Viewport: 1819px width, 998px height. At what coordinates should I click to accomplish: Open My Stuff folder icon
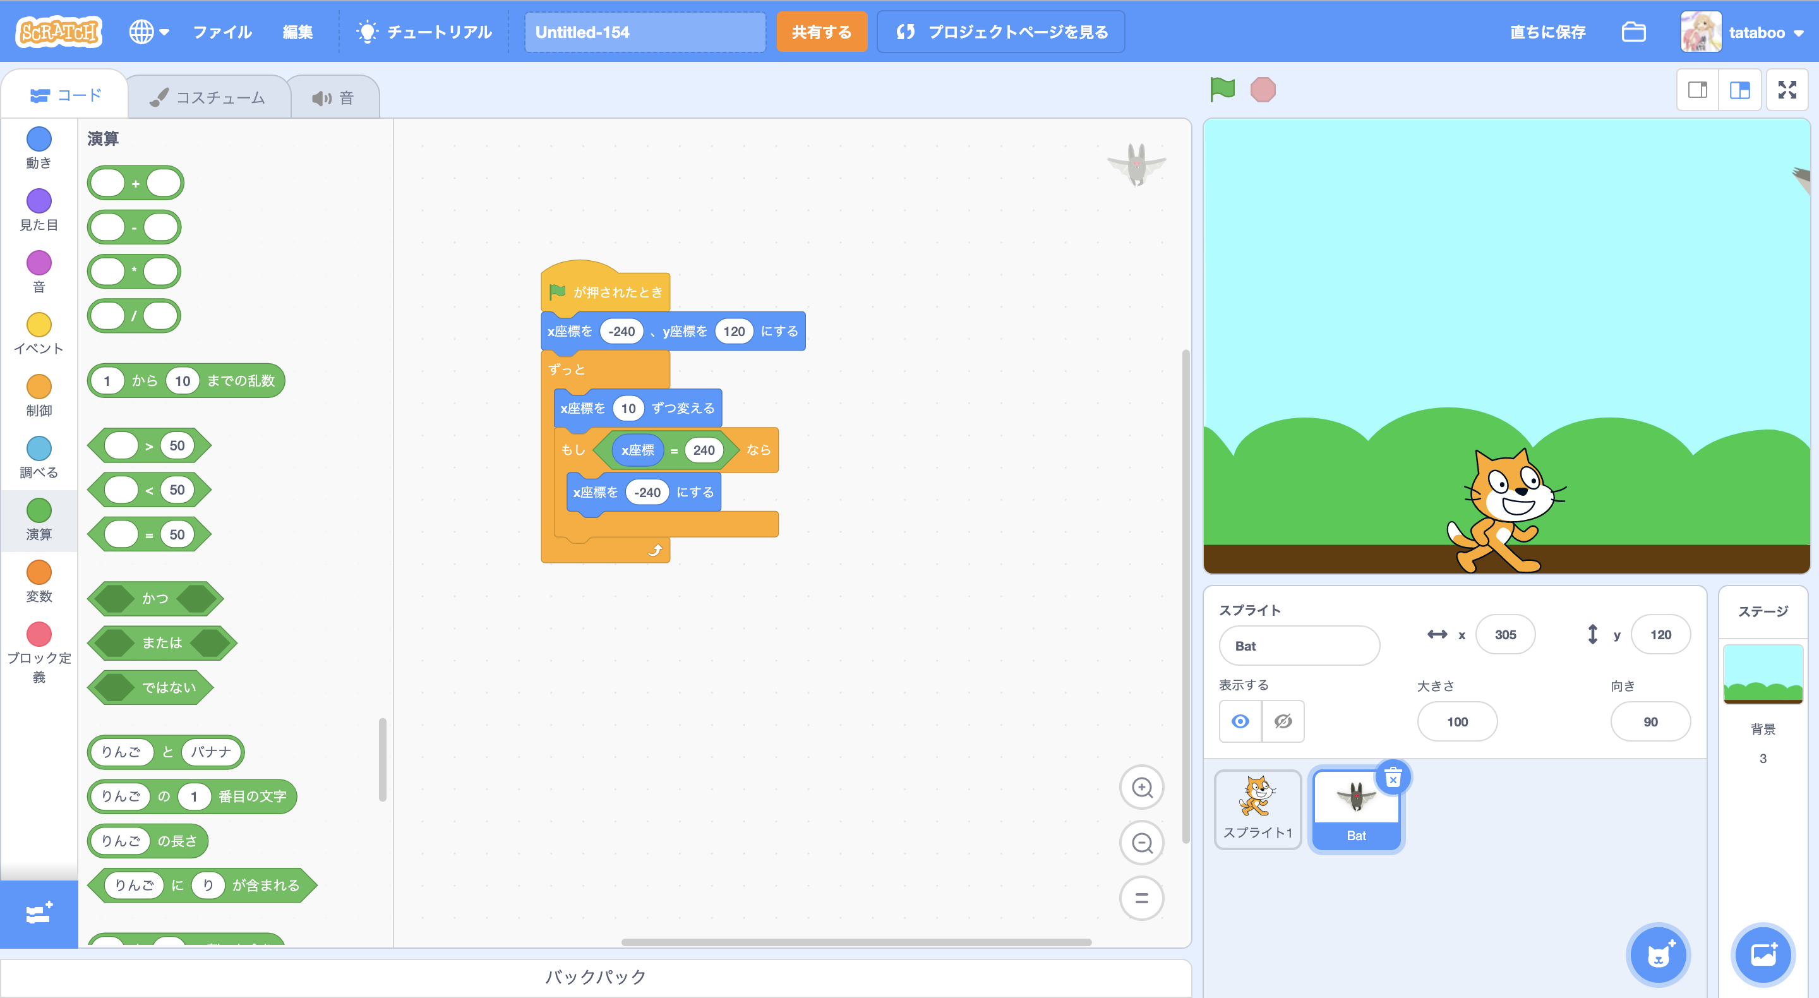(x=1633, y=32)
